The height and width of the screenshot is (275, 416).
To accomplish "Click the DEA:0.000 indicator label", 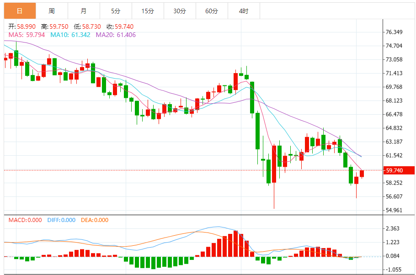I will [95, 220].
